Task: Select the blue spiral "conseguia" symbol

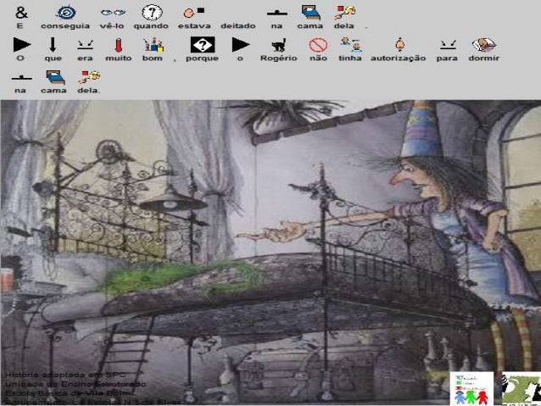Action: (64, 12)
